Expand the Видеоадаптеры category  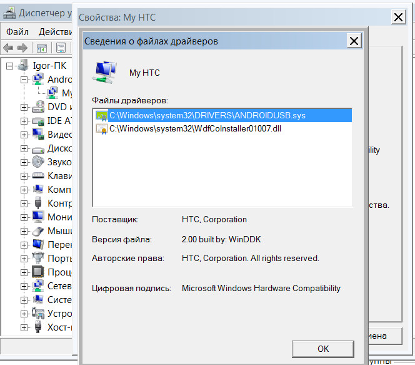(24, 135)
